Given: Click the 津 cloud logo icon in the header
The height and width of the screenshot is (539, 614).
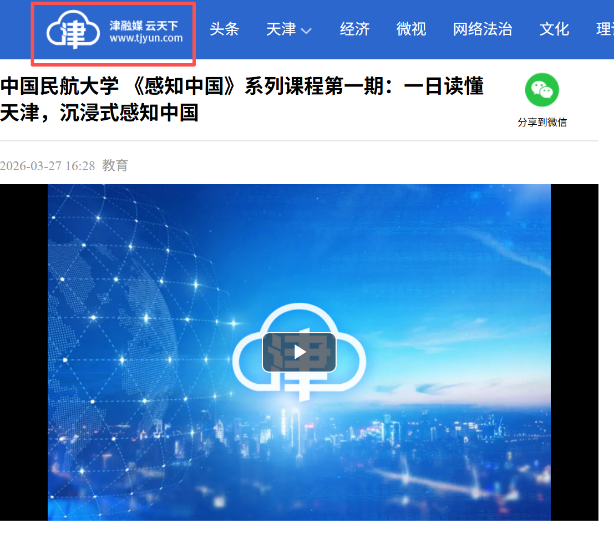Looking at the screenshot, I should [x=73, y=30].
